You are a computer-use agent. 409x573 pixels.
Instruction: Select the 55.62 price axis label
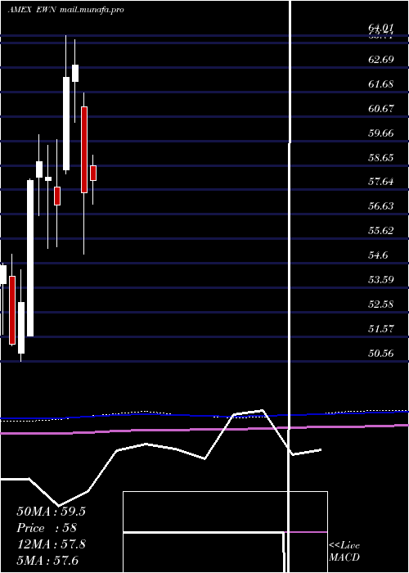click(381, 231)
